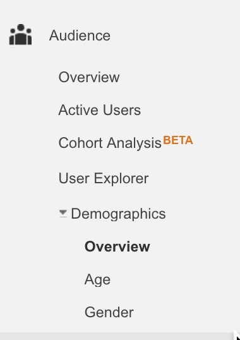Image resolution: width=240 pixels, height=340 pixels.
Task: Select the bold Overview under Demographics
Action: click(117, 246)
